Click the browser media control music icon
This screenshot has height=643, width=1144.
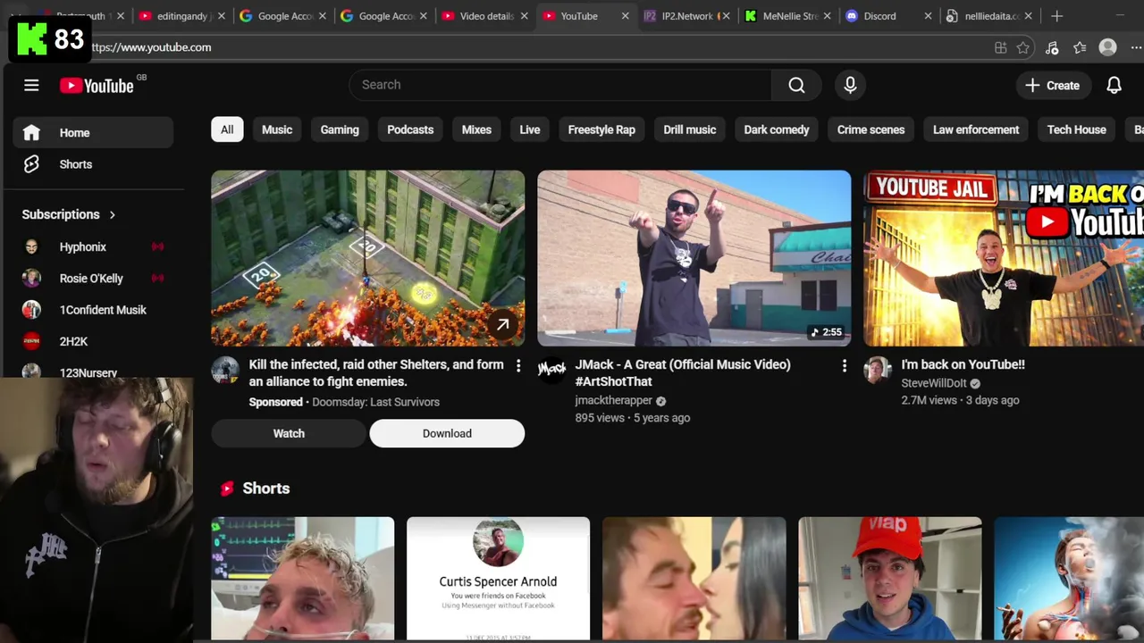click(1052, 47)
